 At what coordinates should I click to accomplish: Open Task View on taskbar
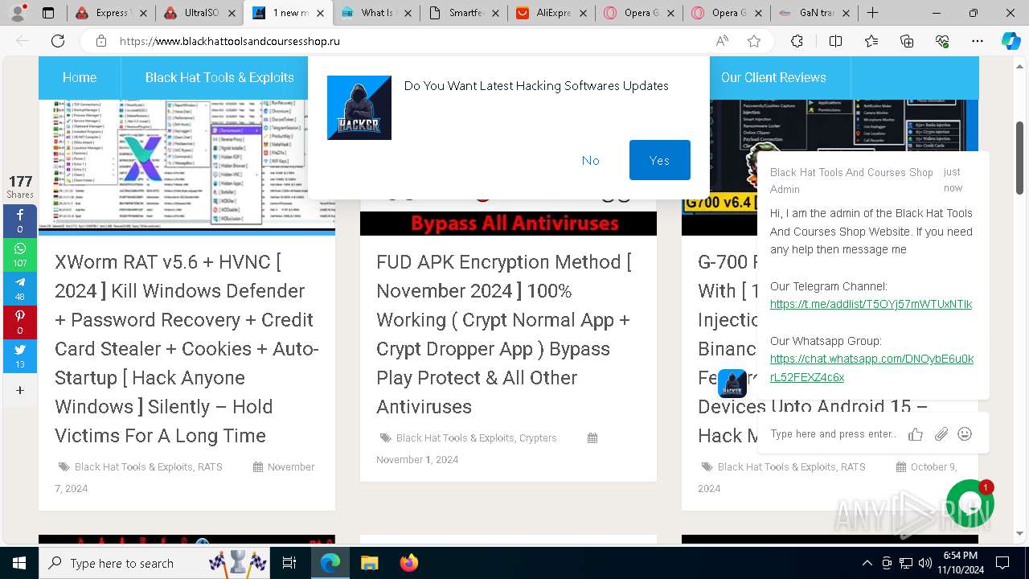pyautogui.click(x=289, y=563)
